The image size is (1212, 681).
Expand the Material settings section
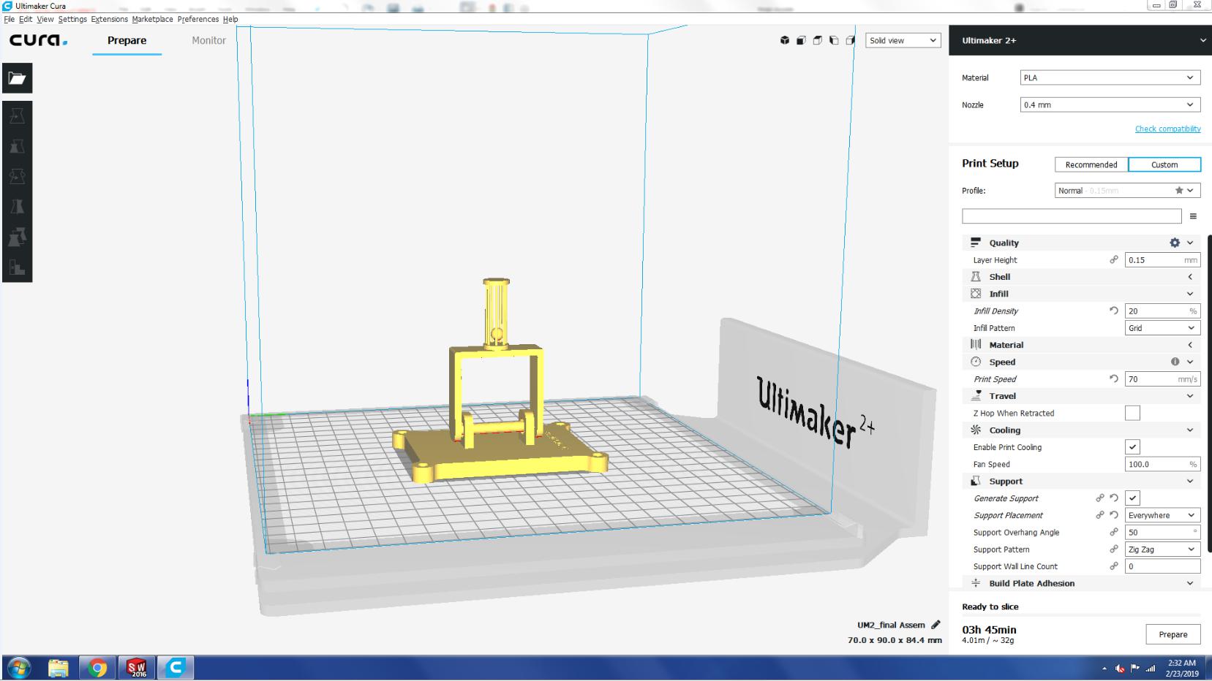tap(1081, 345)
